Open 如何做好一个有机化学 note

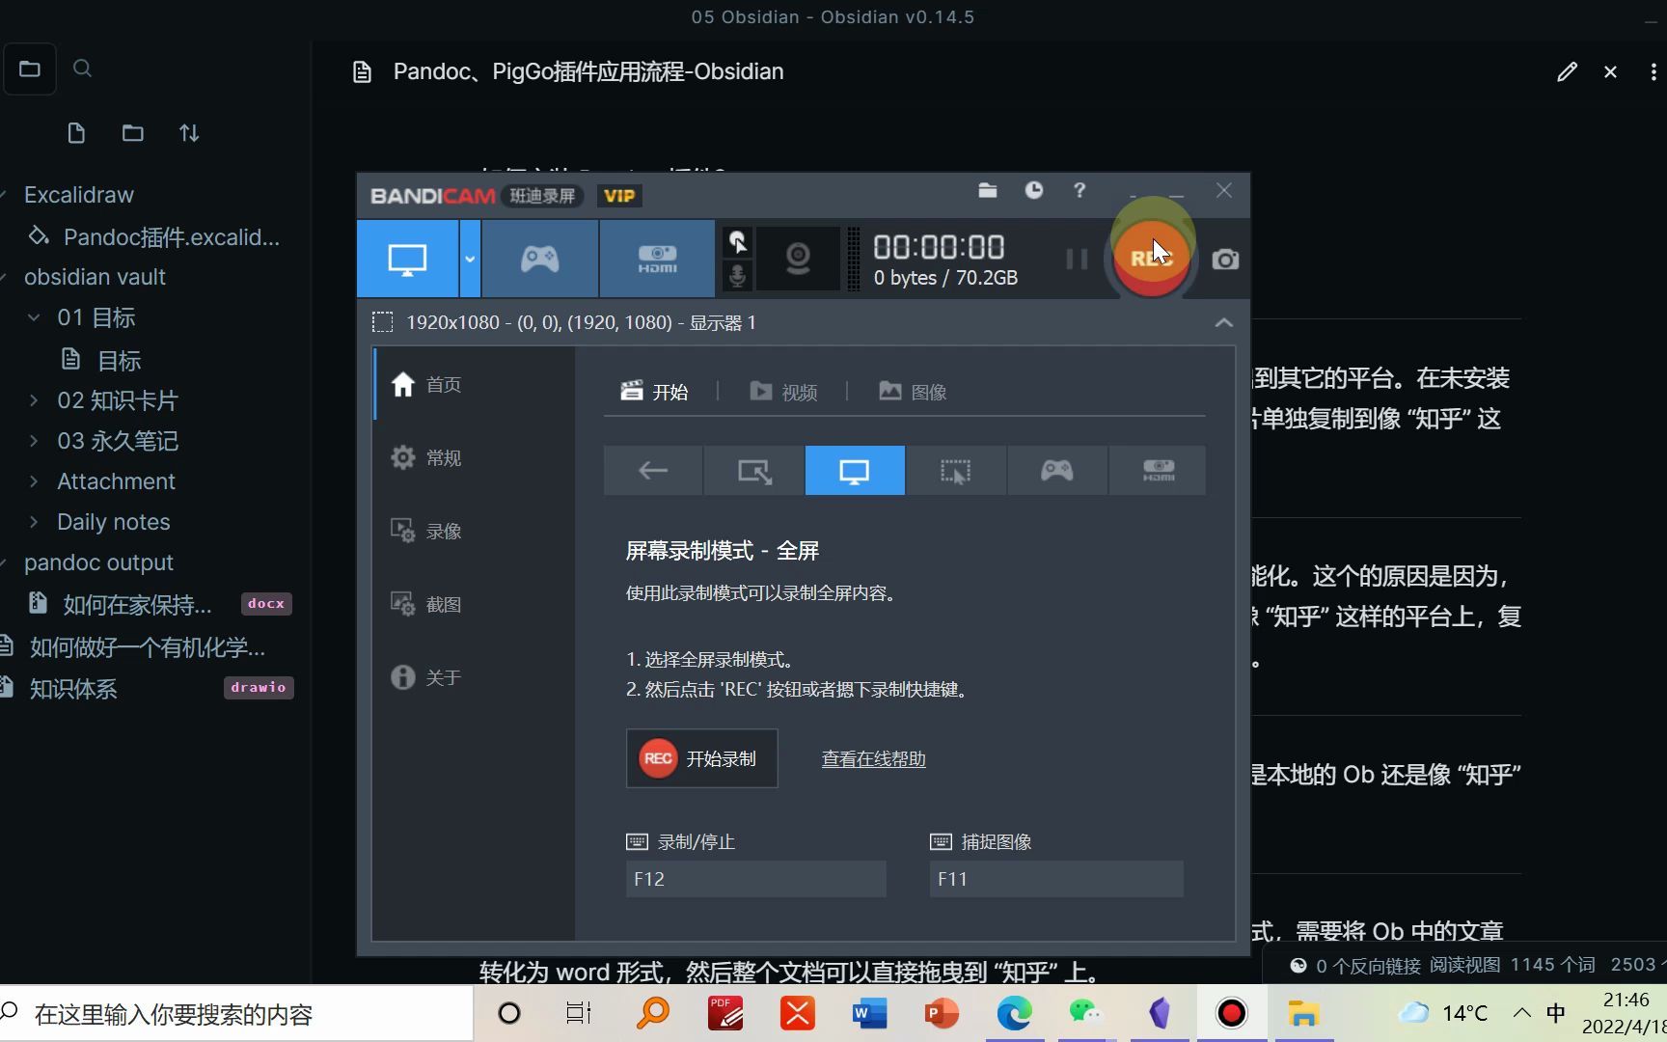[147, 646]
